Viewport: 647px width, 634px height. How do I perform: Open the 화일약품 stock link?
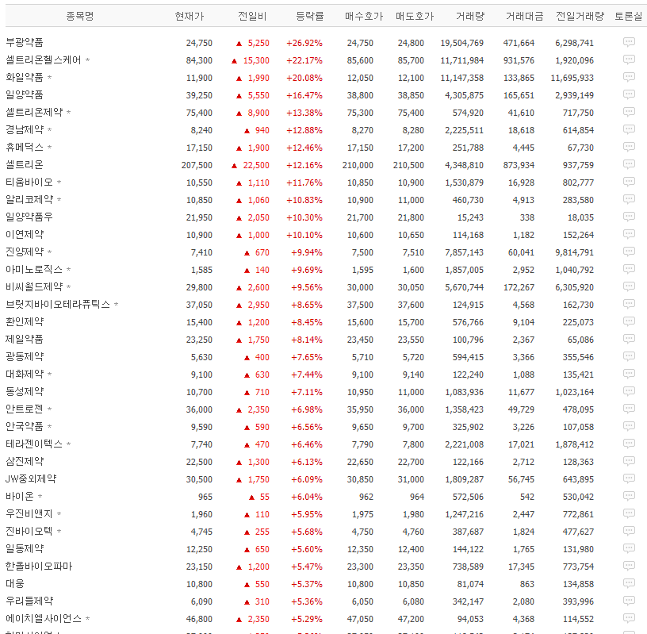click(x=25, y=77)
